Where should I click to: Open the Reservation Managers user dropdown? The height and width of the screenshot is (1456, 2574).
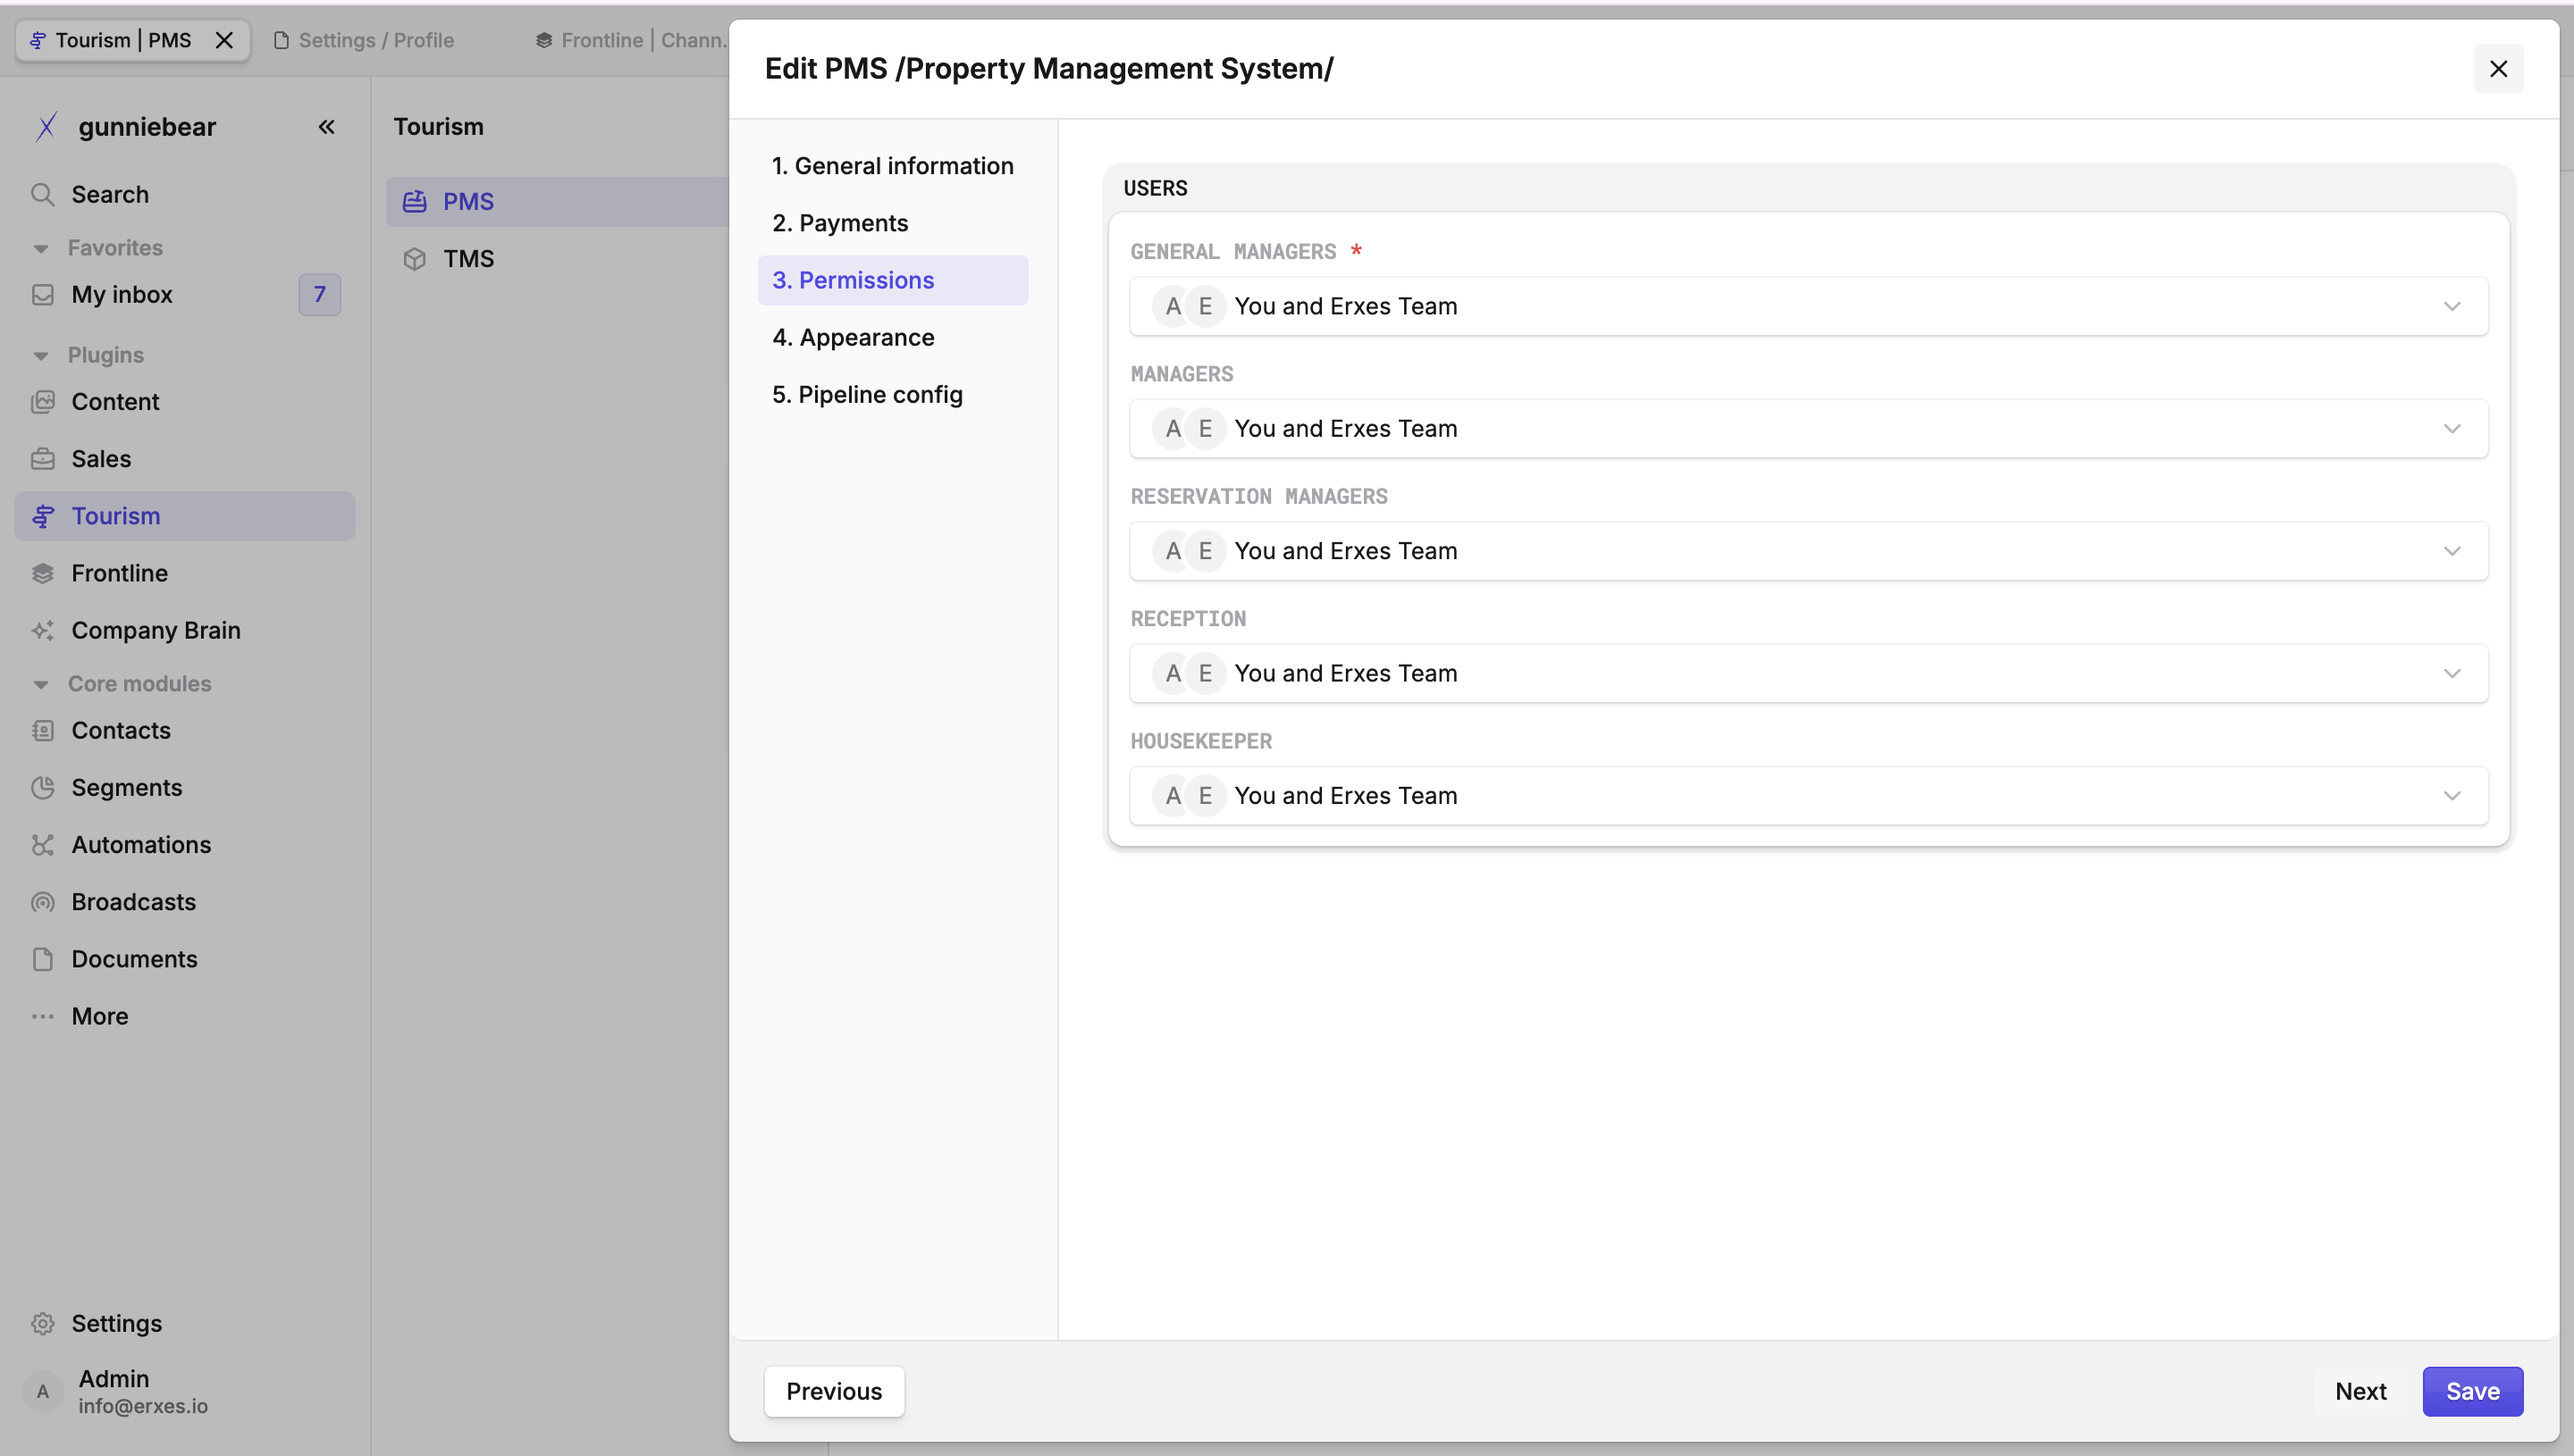(1809, 551)
